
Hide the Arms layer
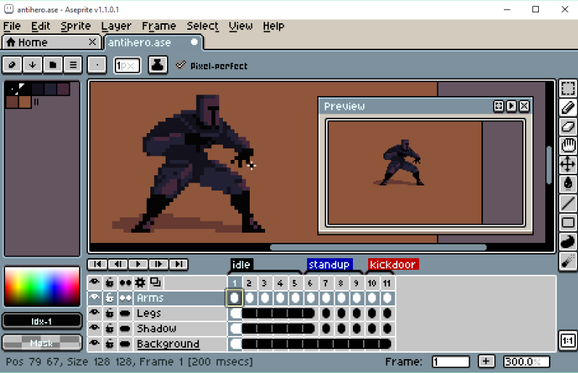[94, 297]
